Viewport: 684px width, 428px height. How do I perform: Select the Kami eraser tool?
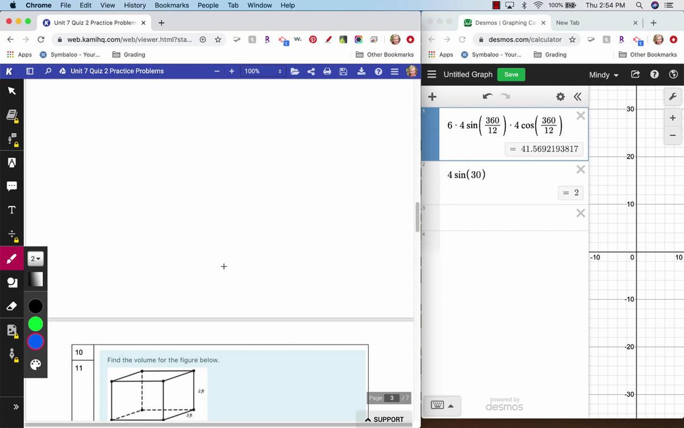pyautogui.click(x=11, y=306)
